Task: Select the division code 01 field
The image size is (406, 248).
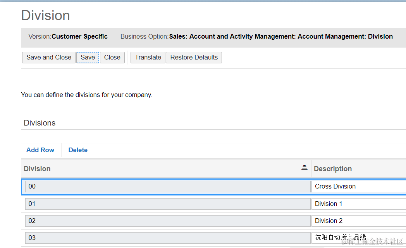Action: 167,204
